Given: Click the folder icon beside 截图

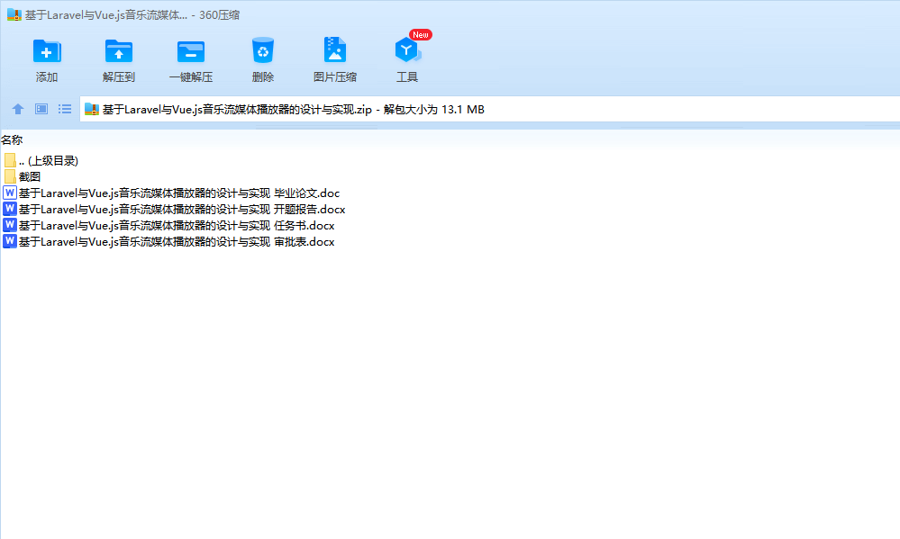Looking at the screenshot, I should [10, 176].
